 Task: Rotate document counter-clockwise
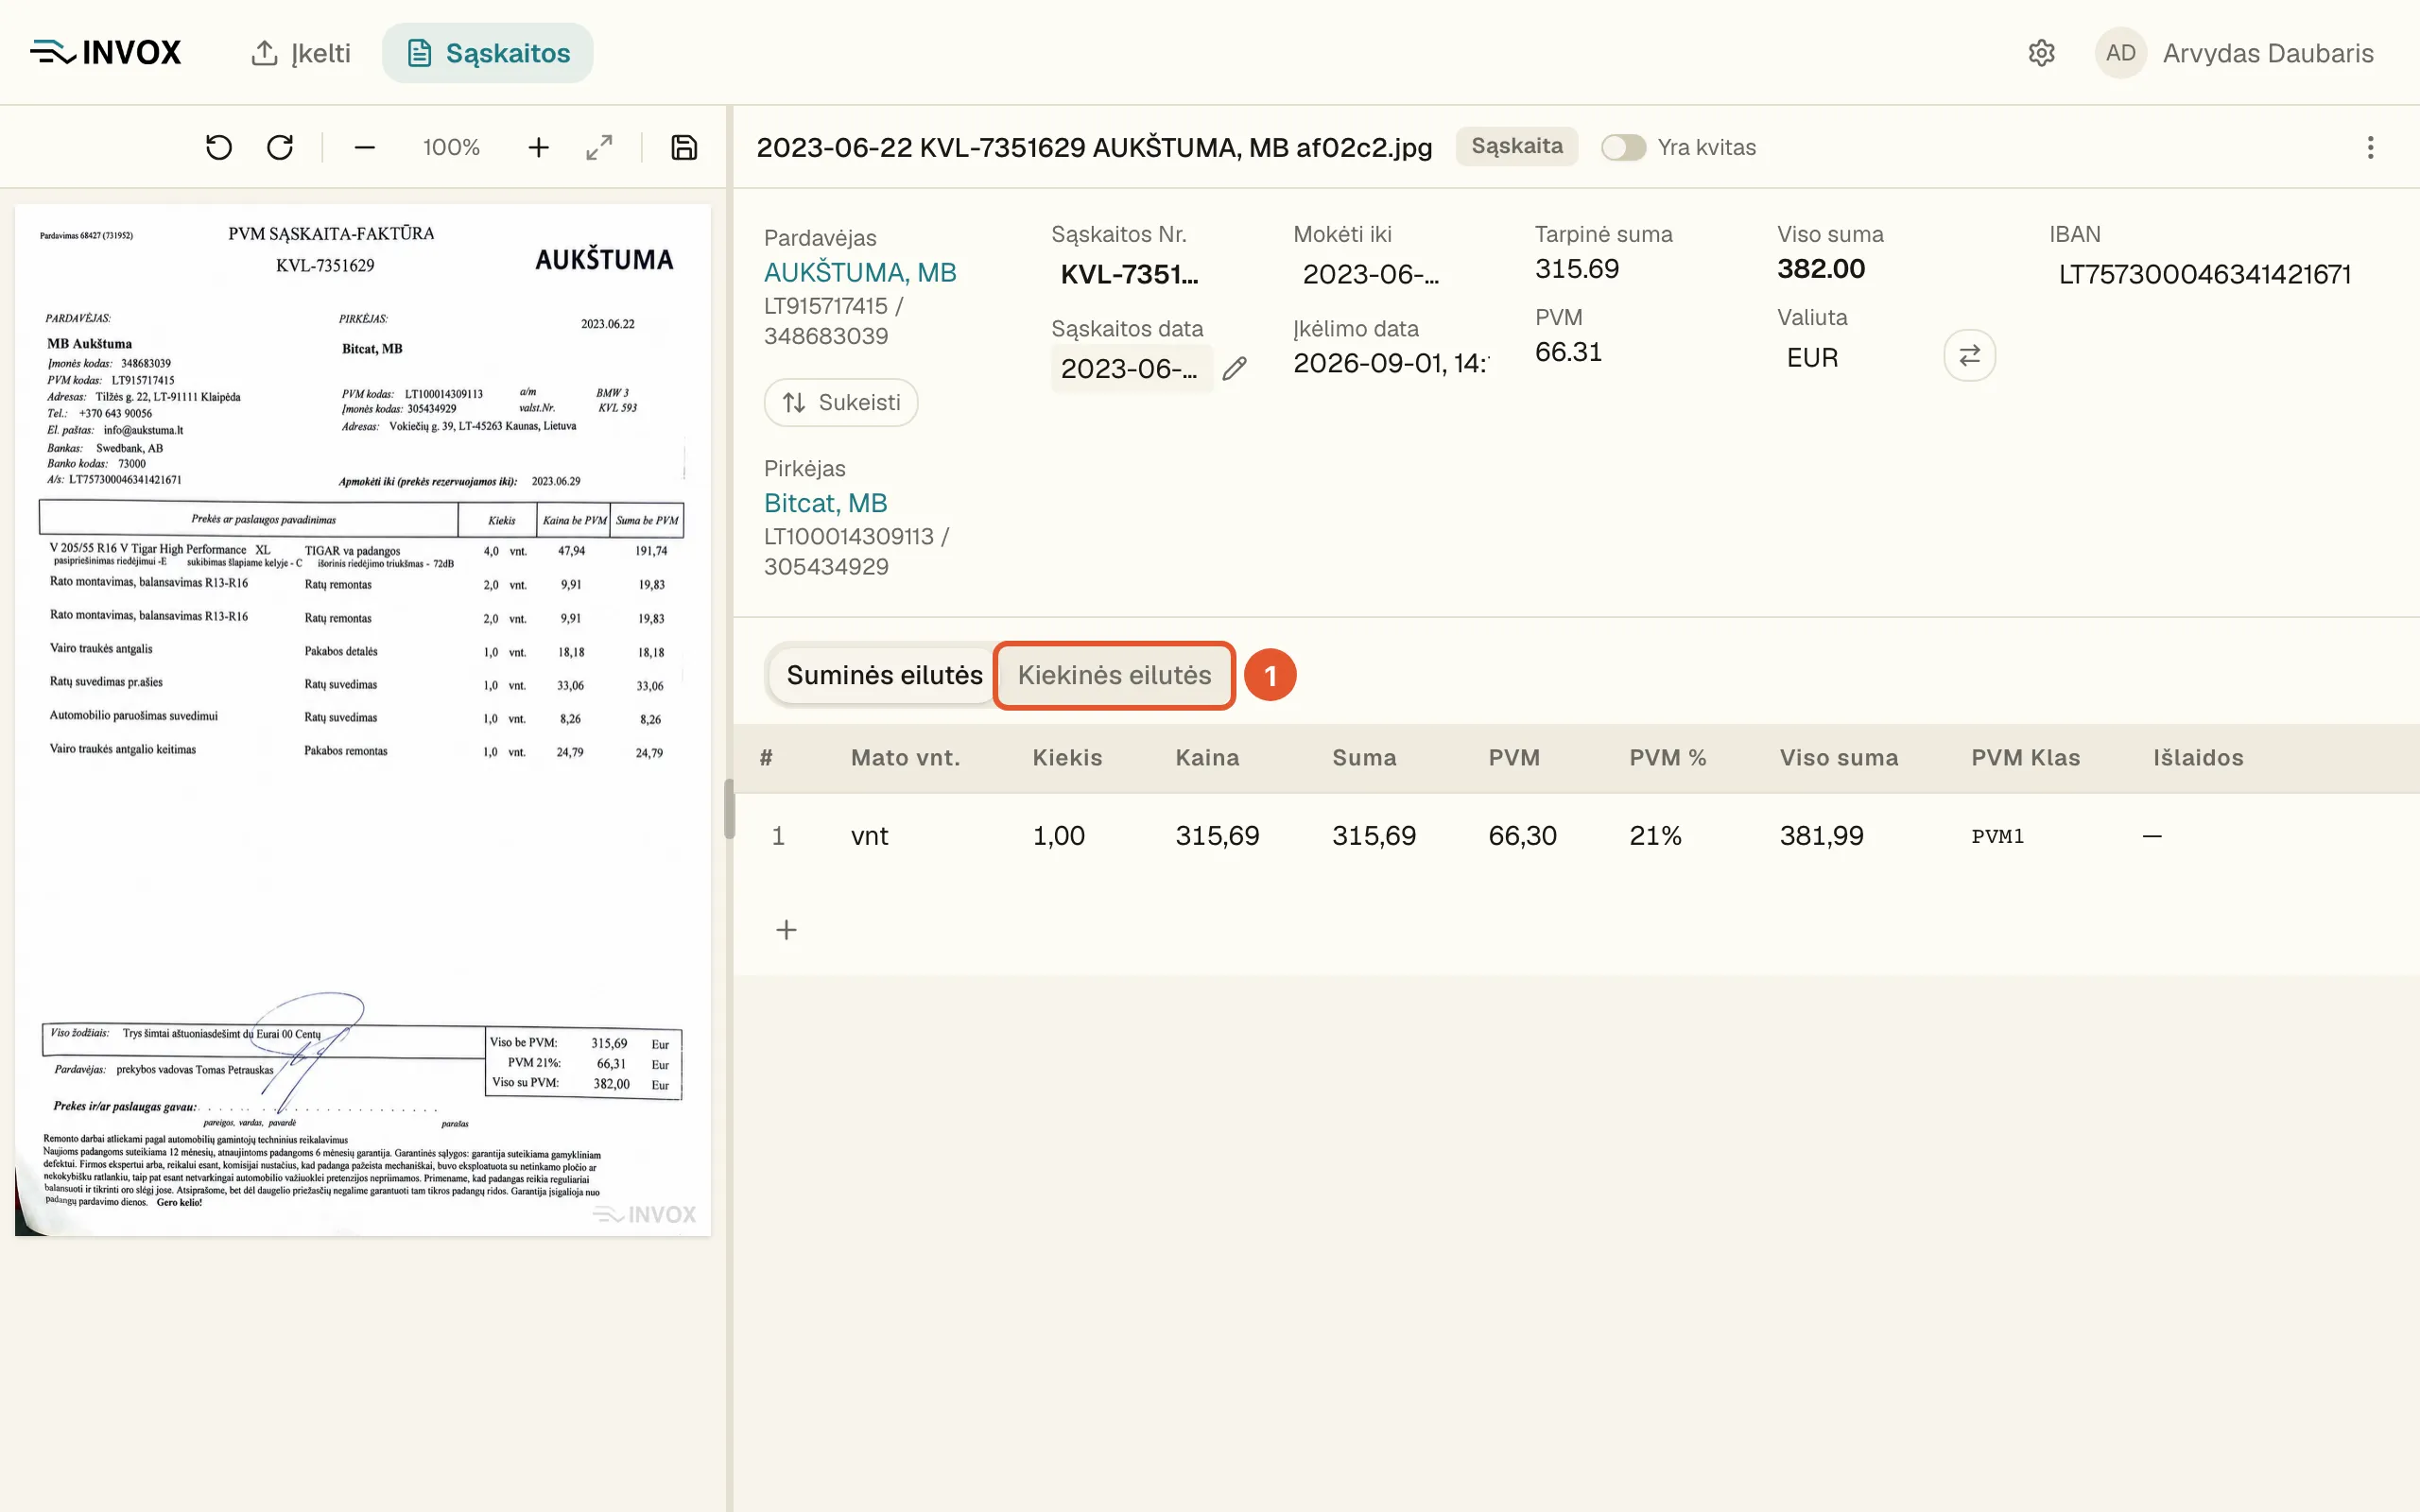click(x=218, y=148)
